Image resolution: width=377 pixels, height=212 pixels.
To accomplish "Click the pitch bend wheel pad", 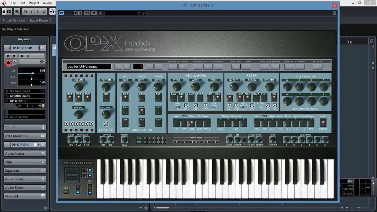I will pyautogui.click(x=72, y=175).
